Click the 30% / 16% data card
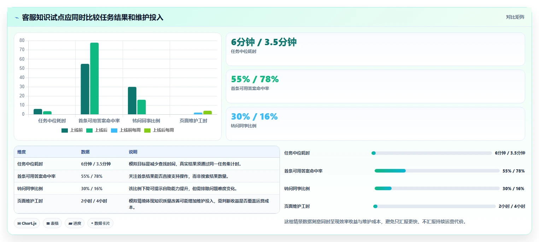The height and width of the screenshot is (242, 539). [x=375, y=124]
